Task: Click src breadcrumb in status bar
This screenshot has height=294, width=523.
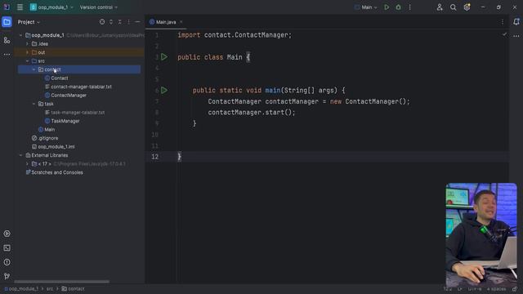Action: click(x=50, y=289)
